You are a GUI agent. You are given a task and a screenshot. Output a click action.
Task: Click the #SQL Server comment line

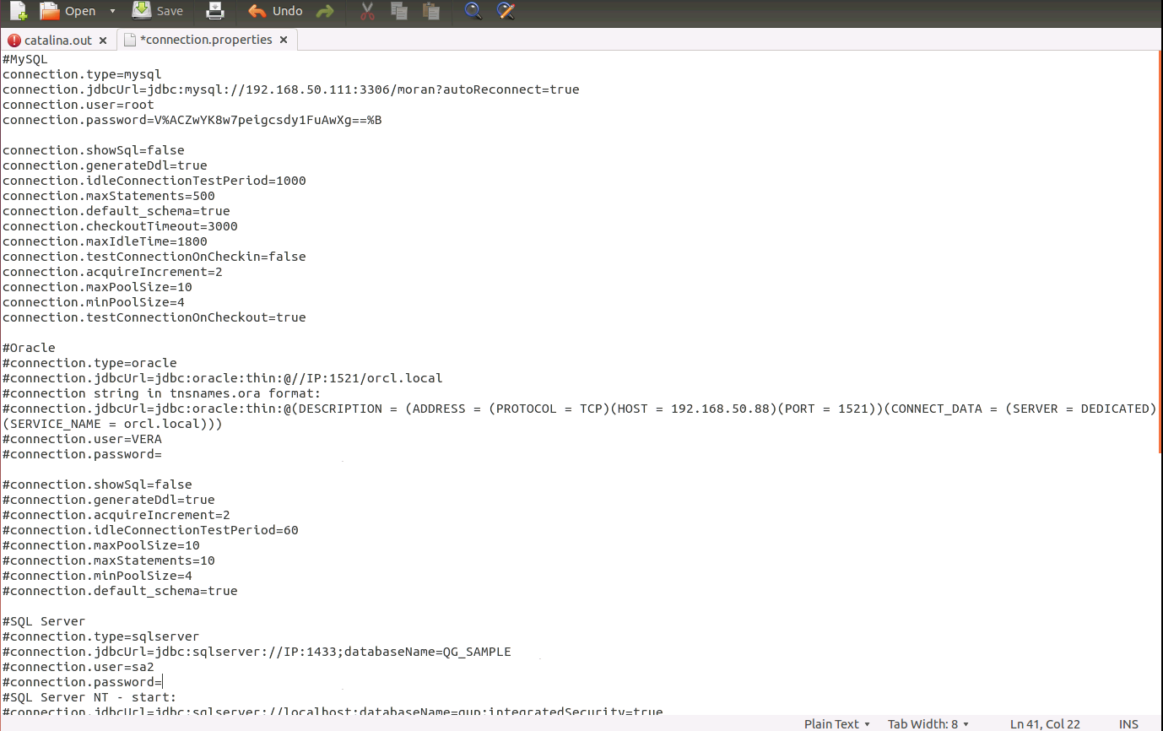point(44,621)
